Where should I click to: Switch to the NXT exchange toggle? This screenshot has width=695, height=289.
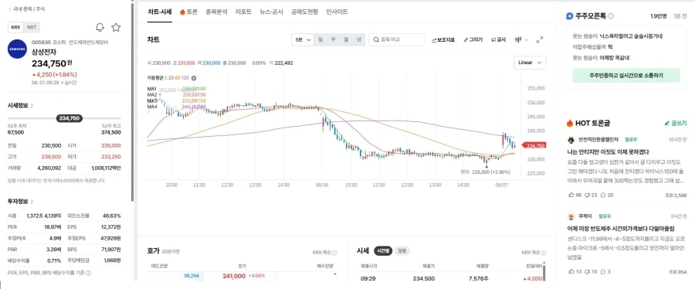[32, 27]
